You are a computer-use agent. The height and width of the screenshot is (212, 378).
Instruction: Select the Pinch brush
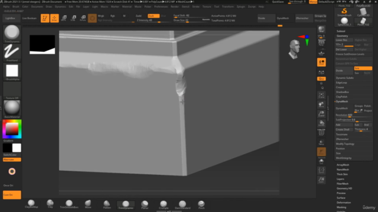click(201, 204)
